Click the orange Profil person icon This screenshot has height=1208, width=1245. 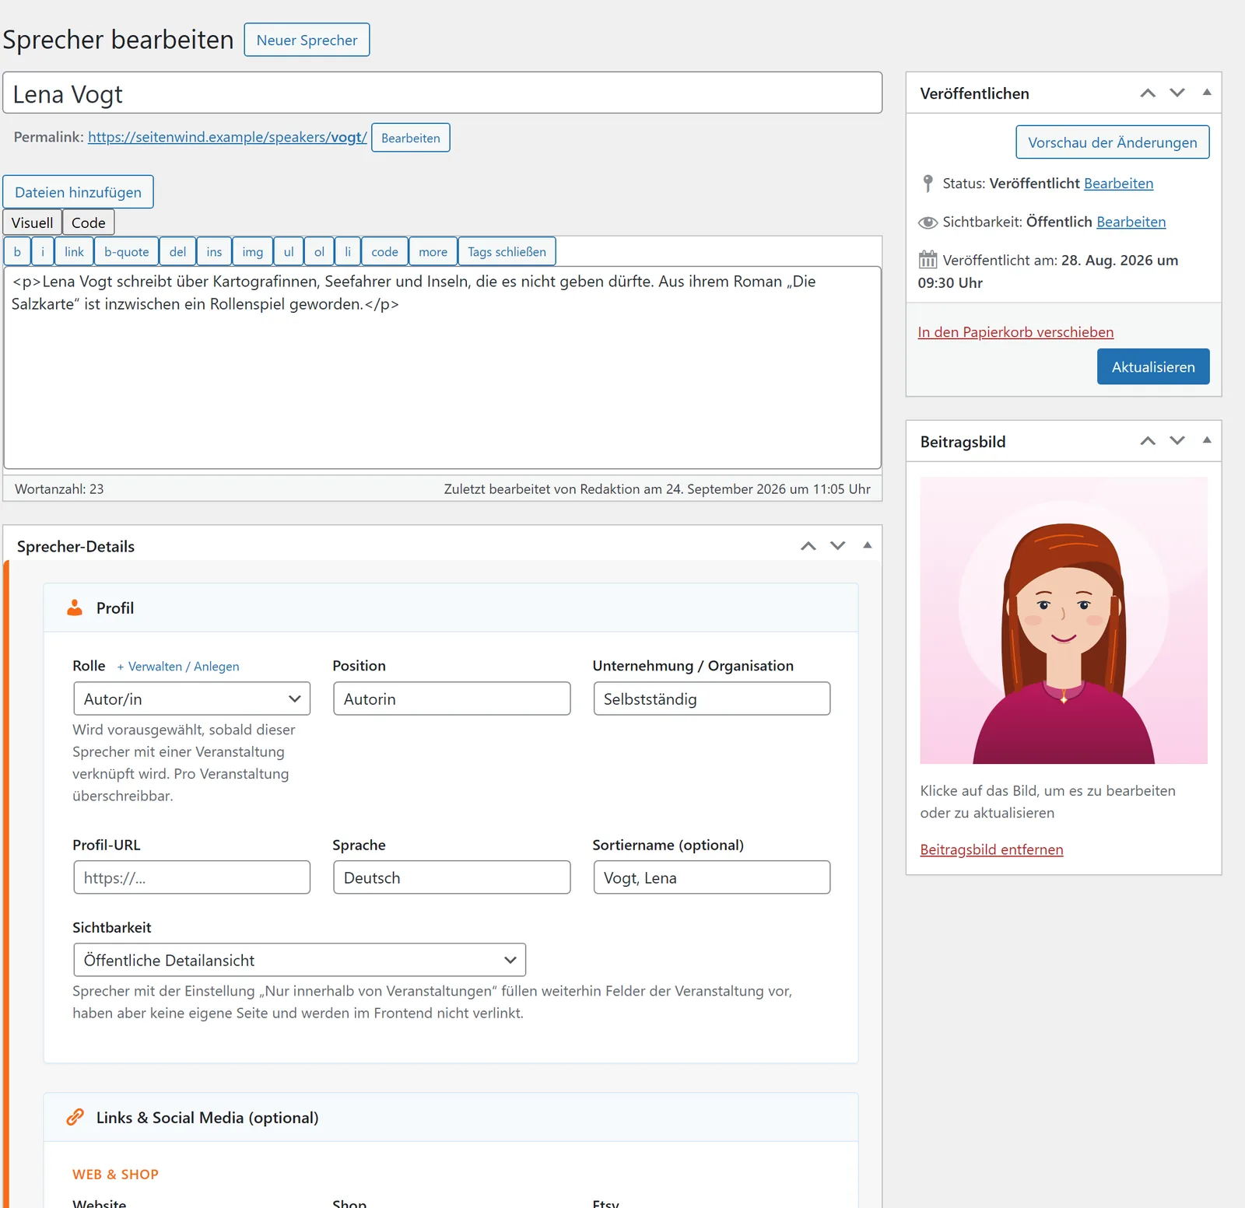coord(75,608)
